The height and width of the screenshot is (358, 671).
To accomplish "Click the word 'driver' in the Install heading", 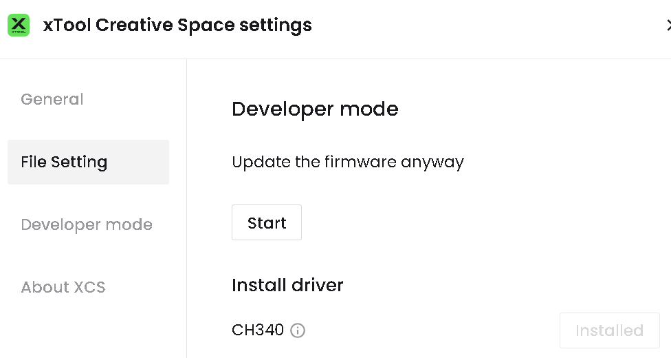I will click(317, 285).
